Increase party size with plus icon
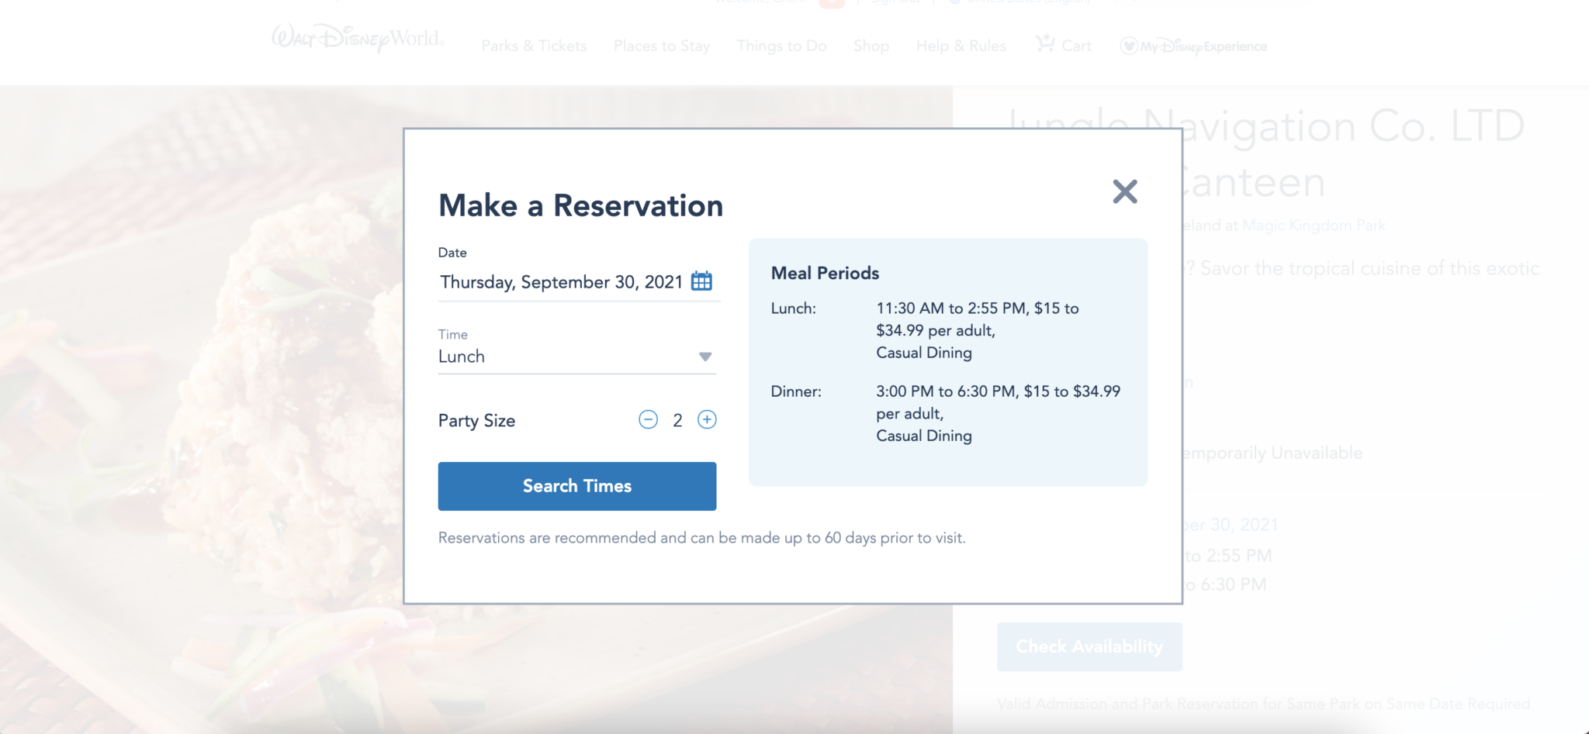 [707, 420]
